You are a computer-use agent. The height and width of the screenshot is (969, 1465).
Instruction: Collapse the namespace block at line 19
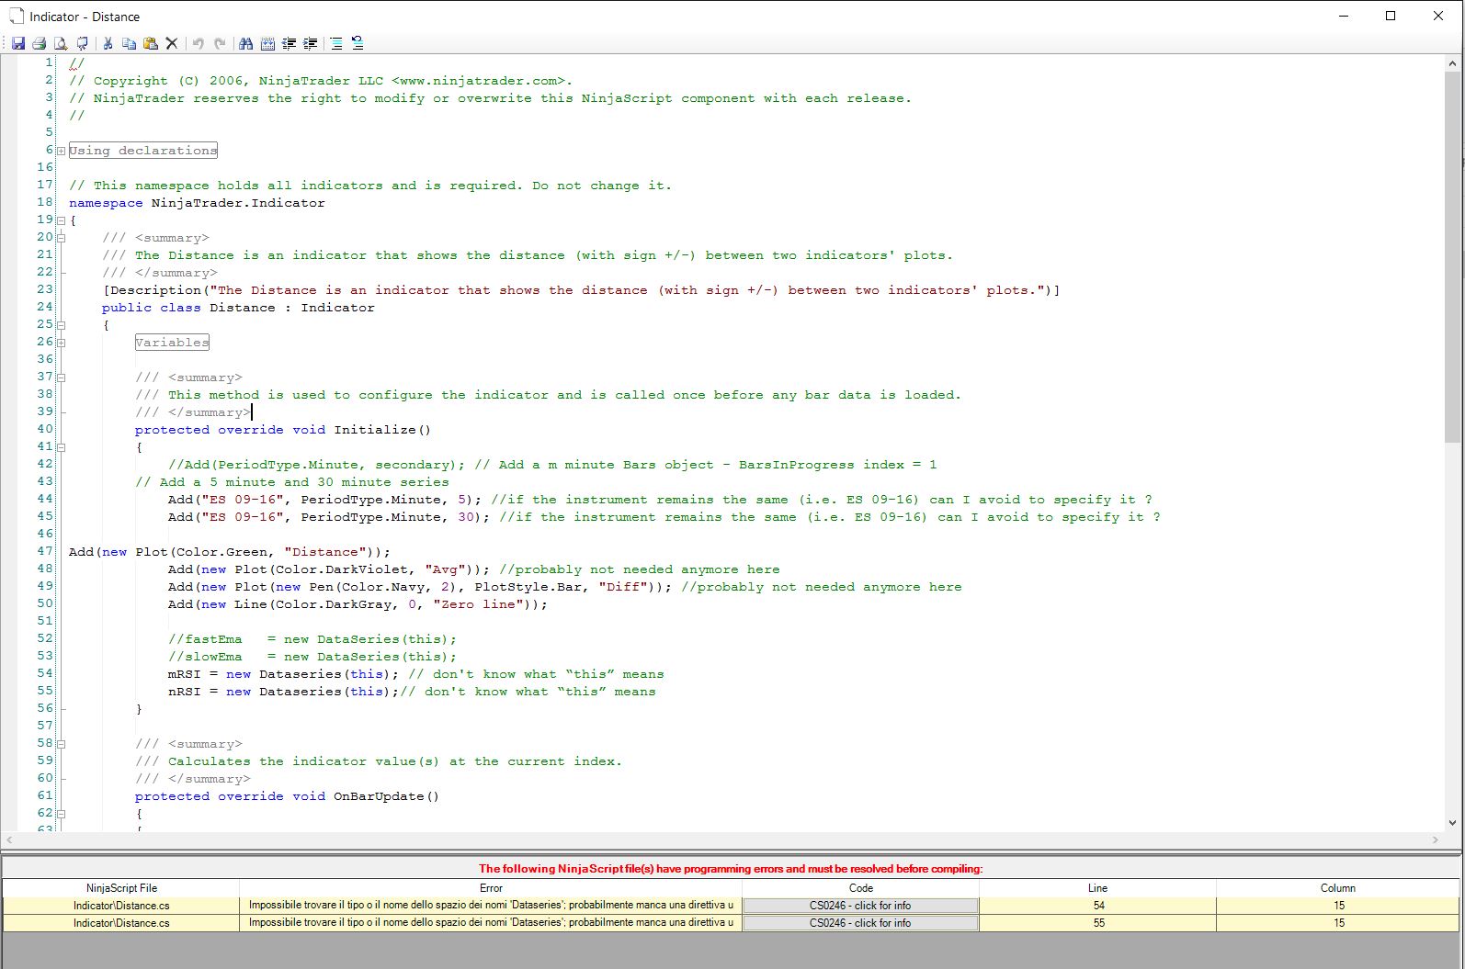(61, 220)
